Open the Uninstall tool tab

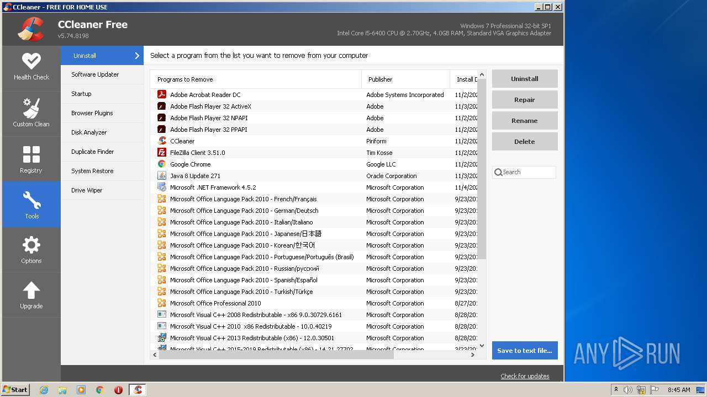102,56
